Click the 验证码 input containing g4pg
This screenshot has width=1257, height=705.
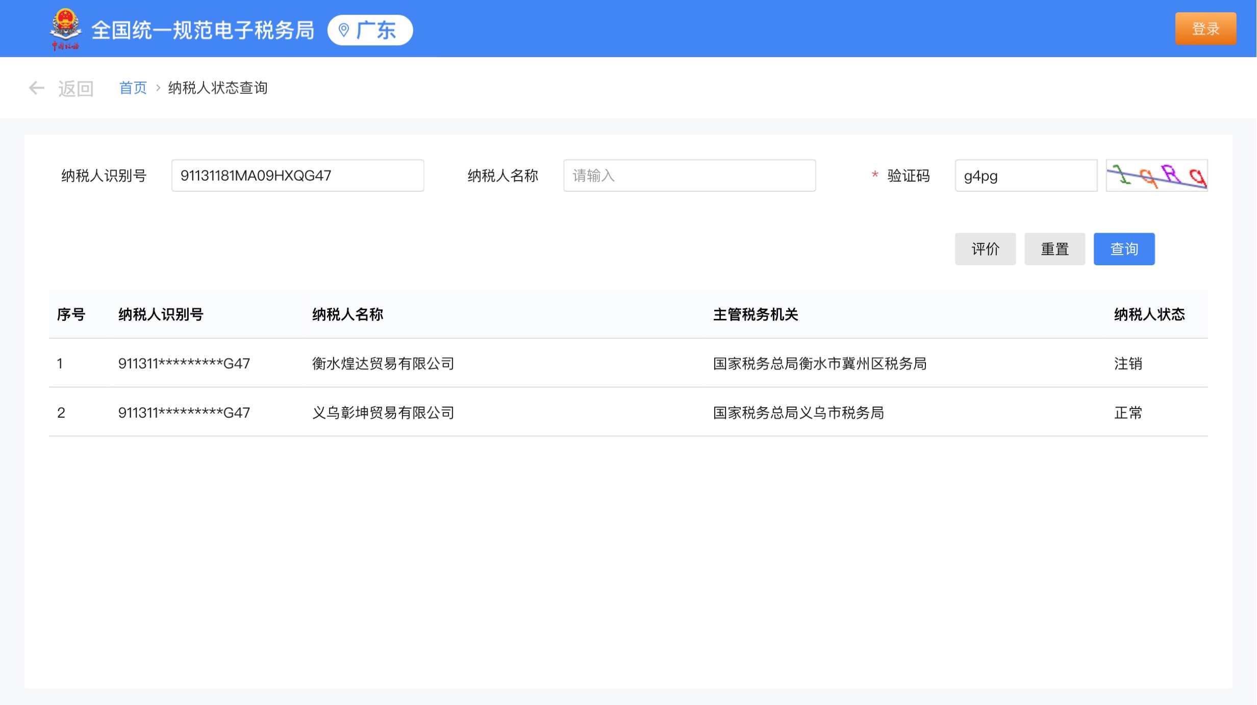click(x=1025, y=175)
